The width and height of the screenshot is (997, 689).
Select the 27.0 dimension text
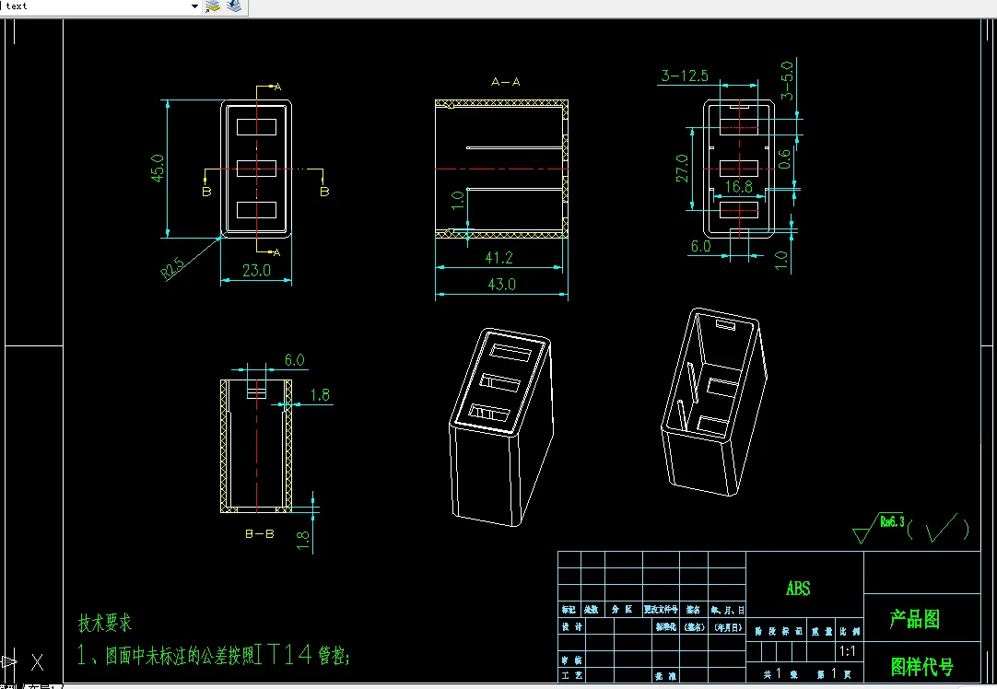tap(682, 169)
